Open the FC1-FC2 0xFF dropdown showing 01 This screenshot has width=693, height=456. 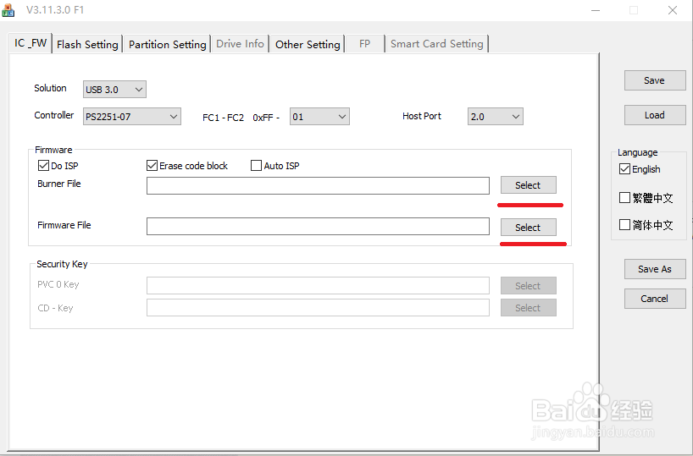pos(319,117)
